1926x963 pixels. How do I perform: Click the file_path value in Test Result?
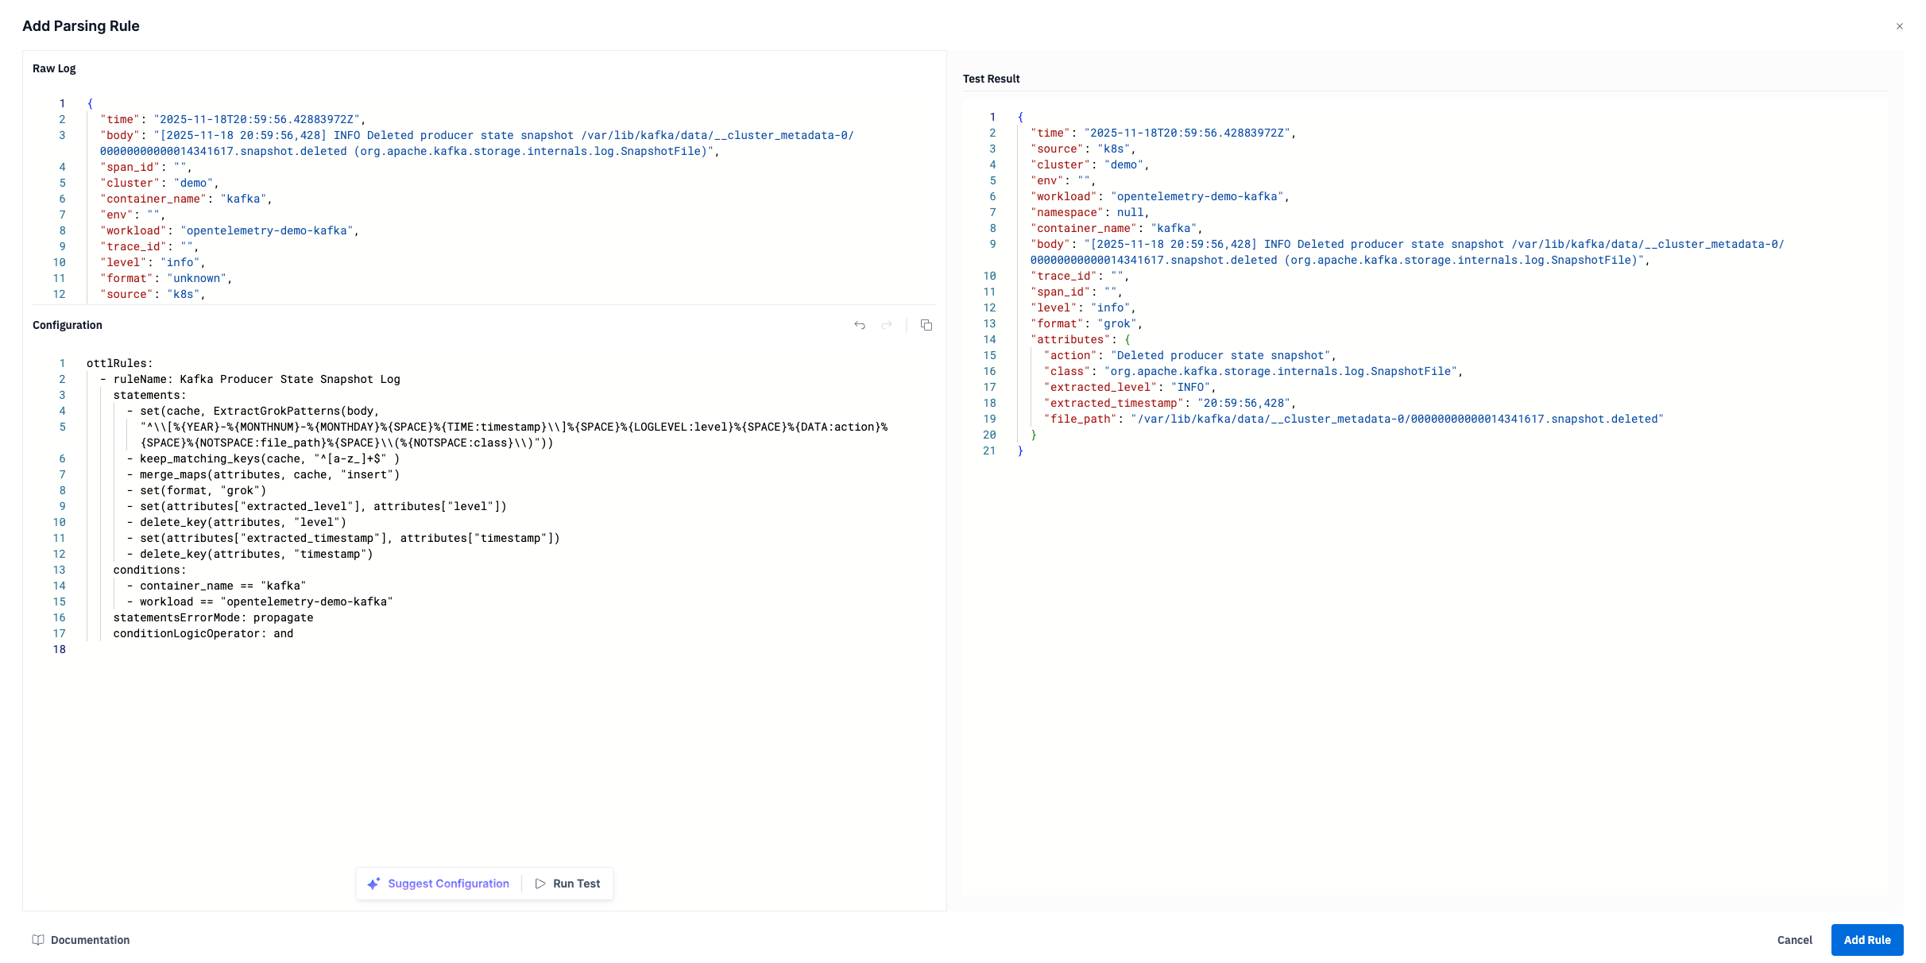click(1396, 419)
